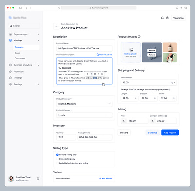Open Customers in the sidebar

tap(20, 58)
